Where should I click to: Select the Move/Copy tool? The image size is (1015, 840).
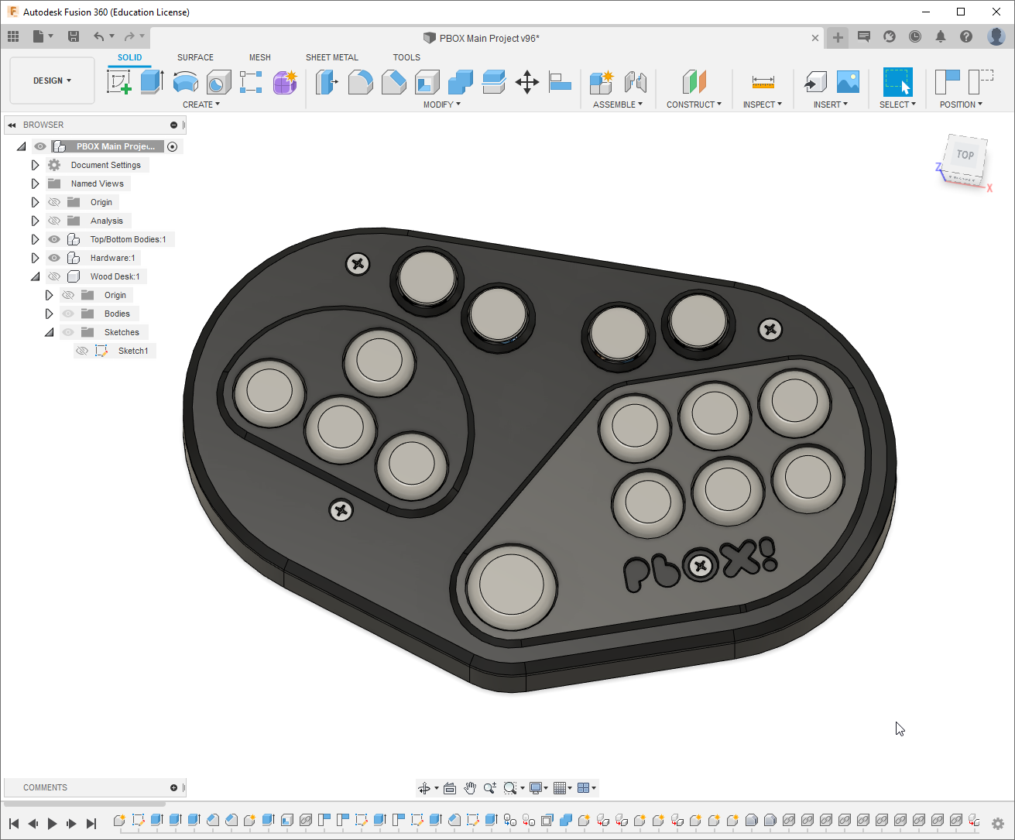(x=527, y=82)
